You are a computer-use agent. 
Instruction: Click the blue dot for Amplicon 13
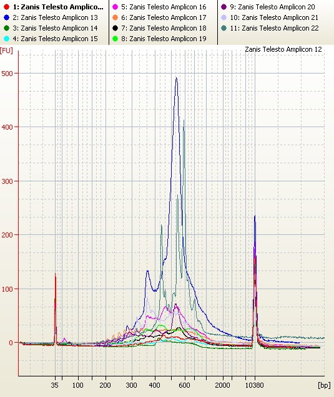point(7,17)
